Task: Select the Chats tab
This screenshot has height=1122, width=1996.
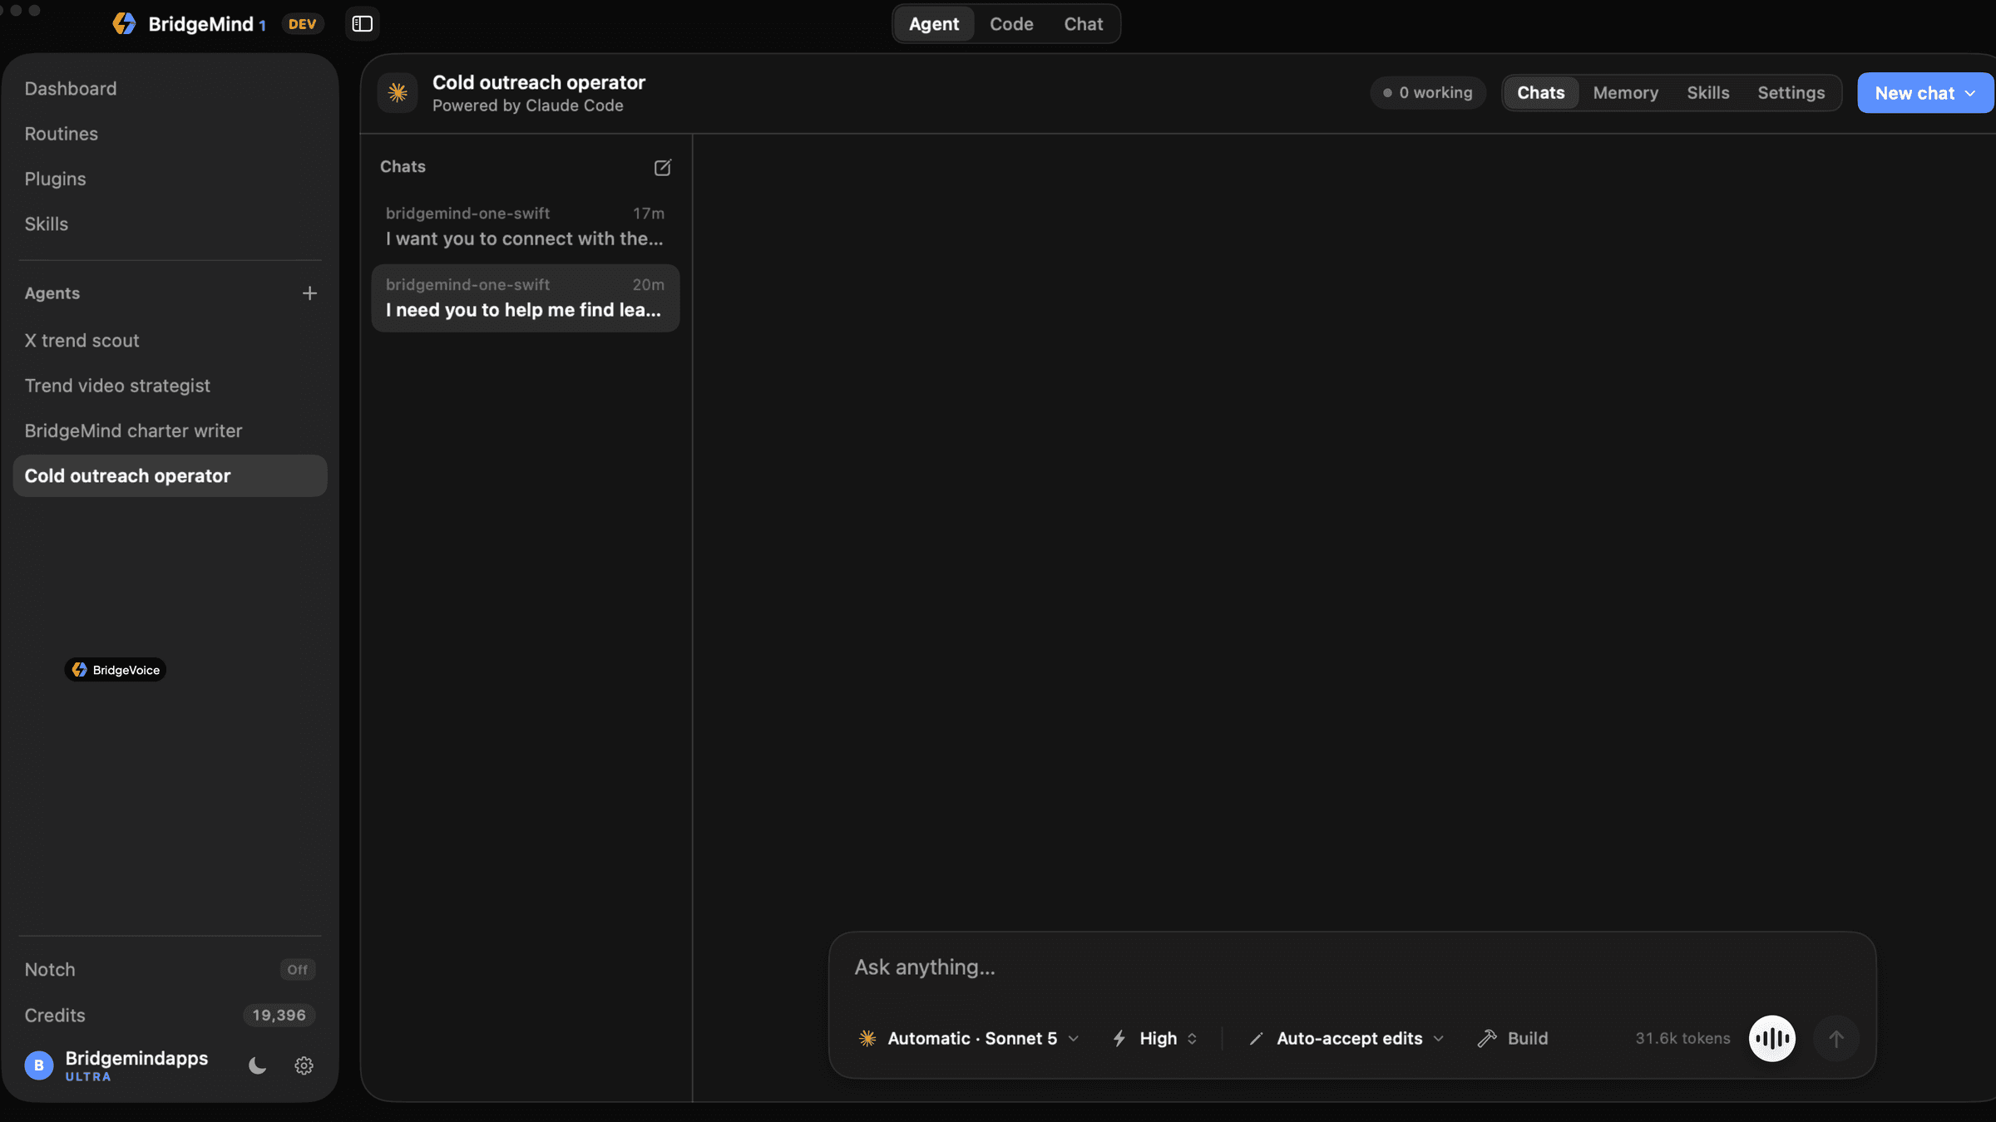Action: pos(1540,92)
